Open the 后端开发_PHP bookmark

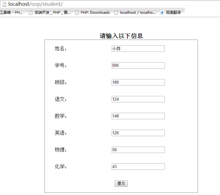click(x=50, y=12)
